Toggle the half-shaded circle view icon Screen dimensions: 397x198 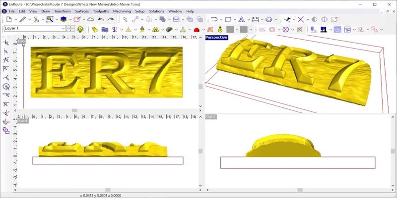pos(314,19)
